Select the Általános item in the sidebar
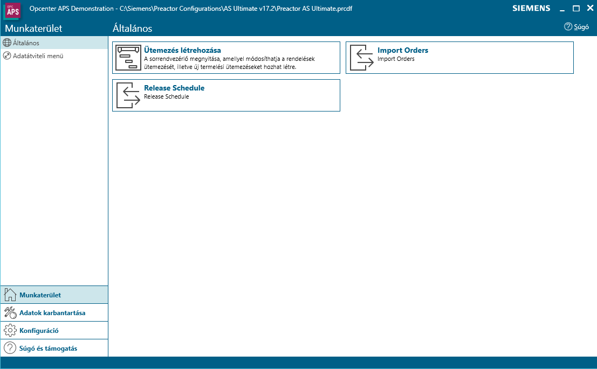Viewport: 597px width, 369px height. (26, 43)
